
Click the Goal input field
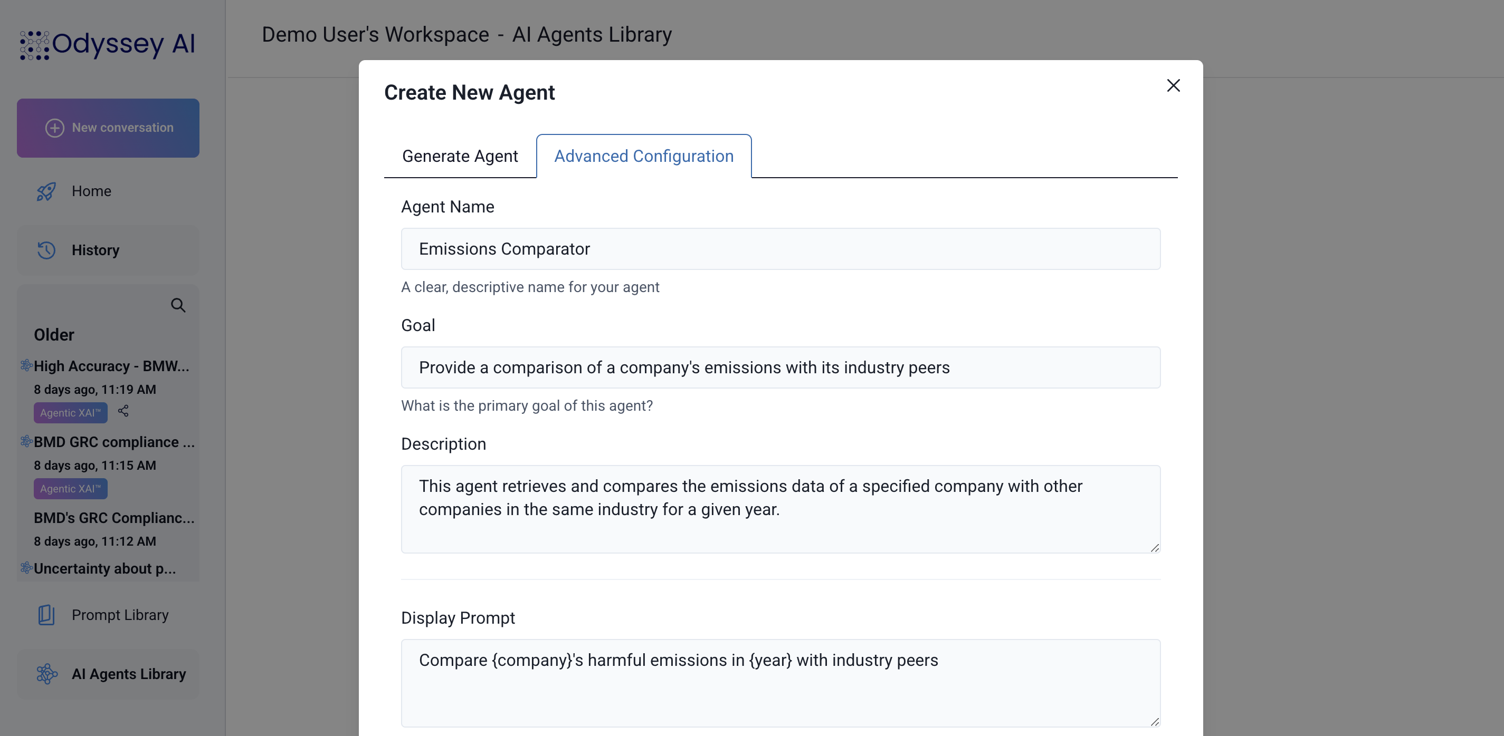click(x=780, y=367)
